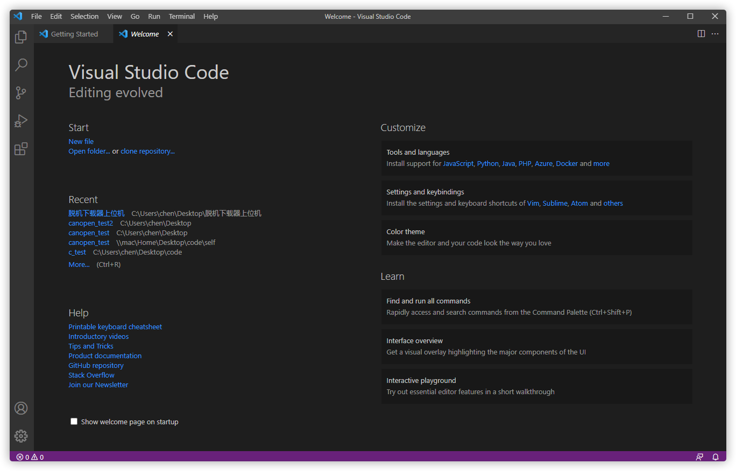Click the Accounts icon in activity bar
This screenshot has width=736, height=471.
21,408
